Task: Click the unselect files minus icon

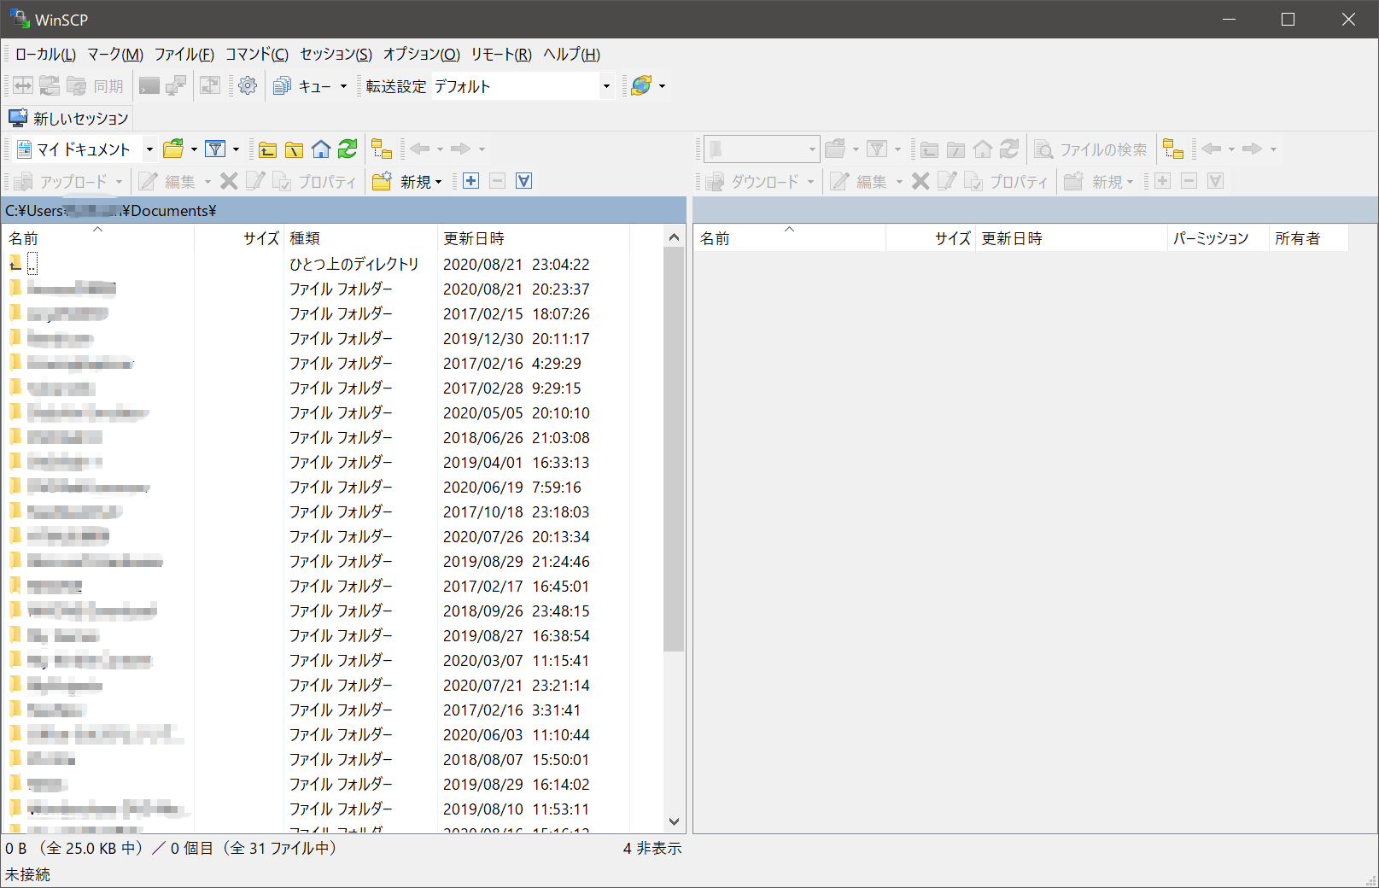Action: coord(498,181)
